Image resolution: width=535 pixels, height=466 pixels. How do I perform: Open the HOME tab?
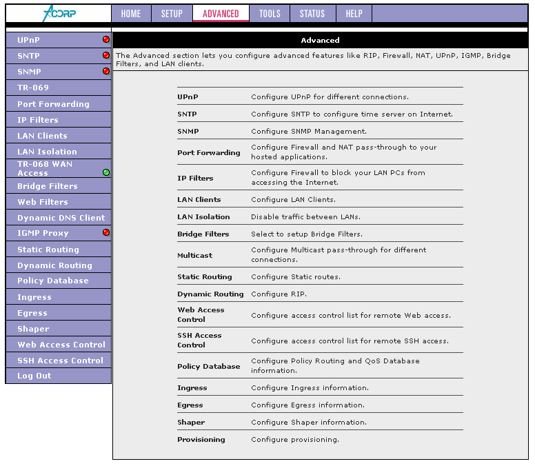[131, 14]
